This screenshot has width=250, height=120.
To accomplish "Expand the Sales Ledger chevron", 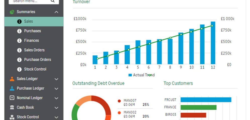I will pos(56,79).
